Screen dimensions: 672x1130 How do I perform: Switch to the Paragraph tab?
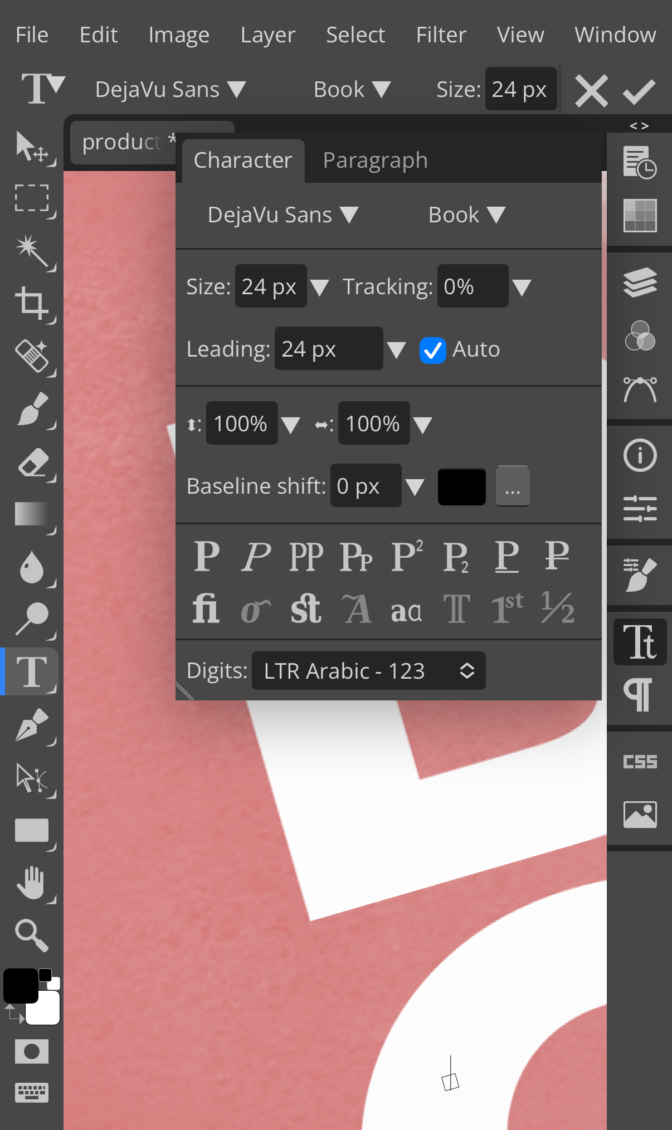point(375,160)
